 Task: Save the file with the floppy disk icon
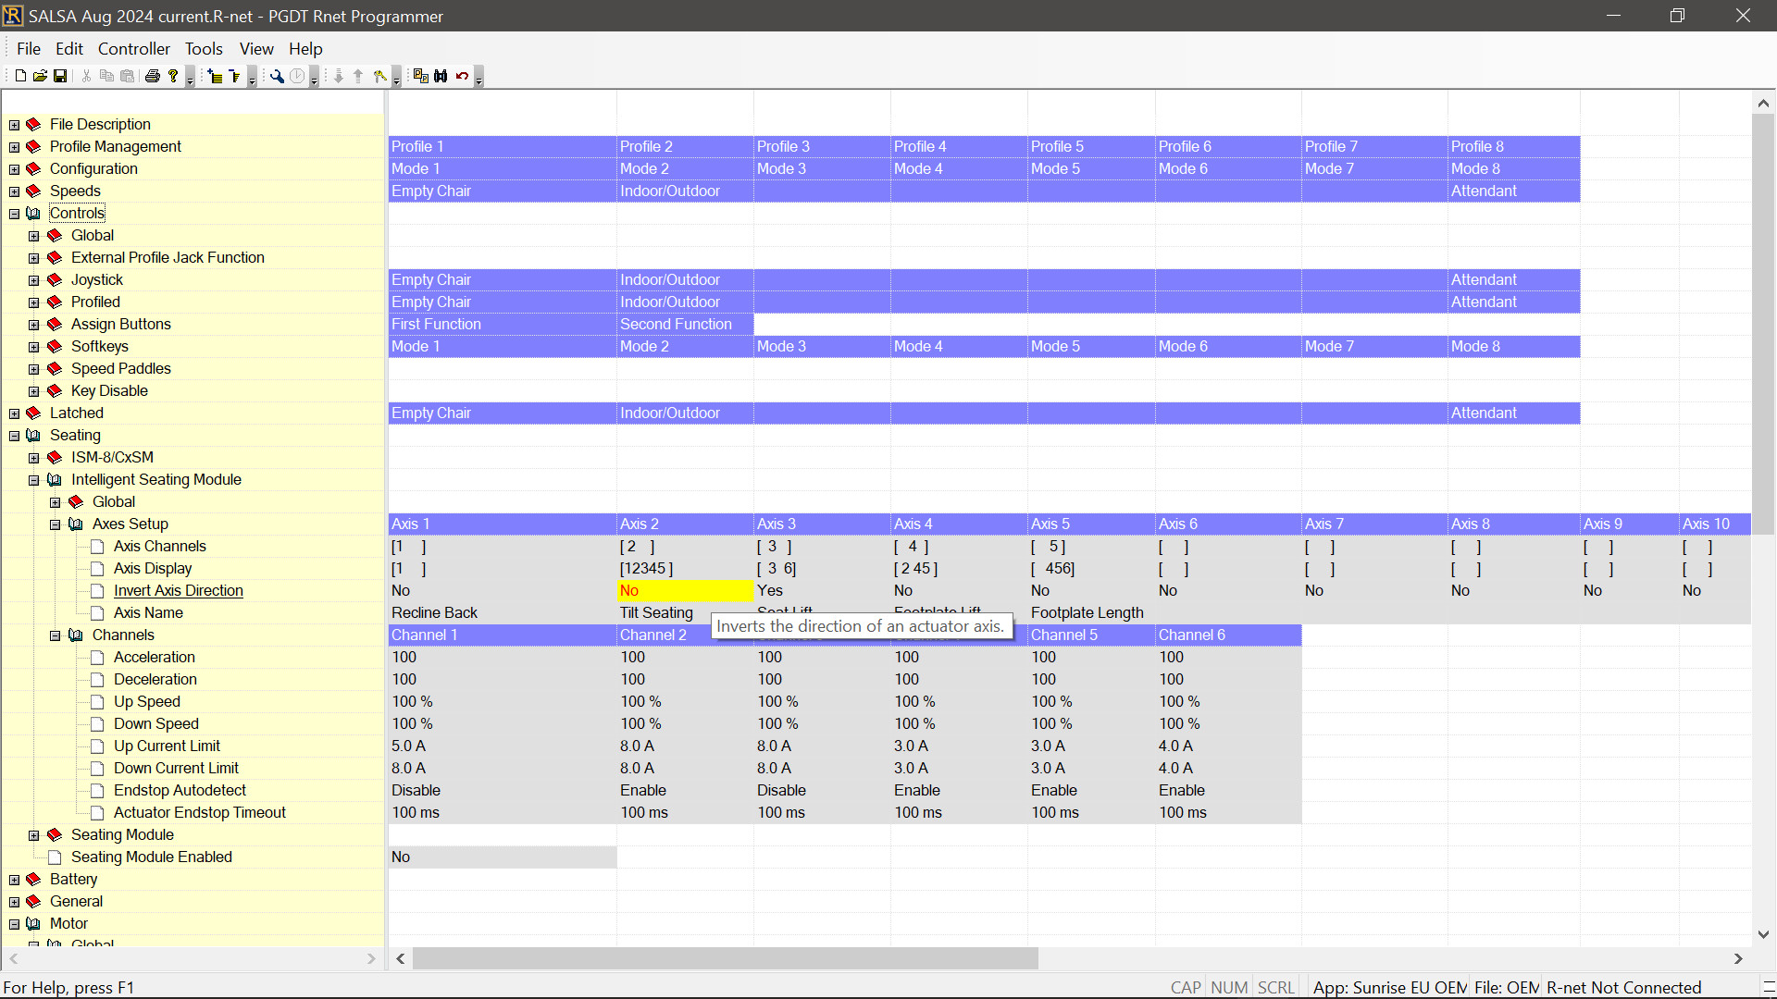(60, 76)
